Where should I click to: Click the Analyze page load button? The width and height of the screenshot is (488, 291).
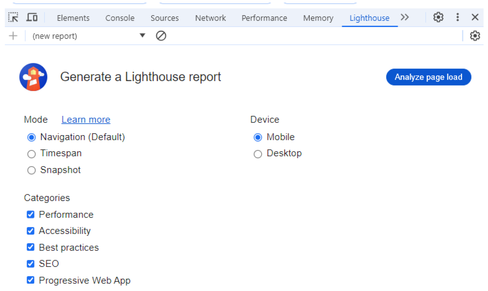coord(428,77)
